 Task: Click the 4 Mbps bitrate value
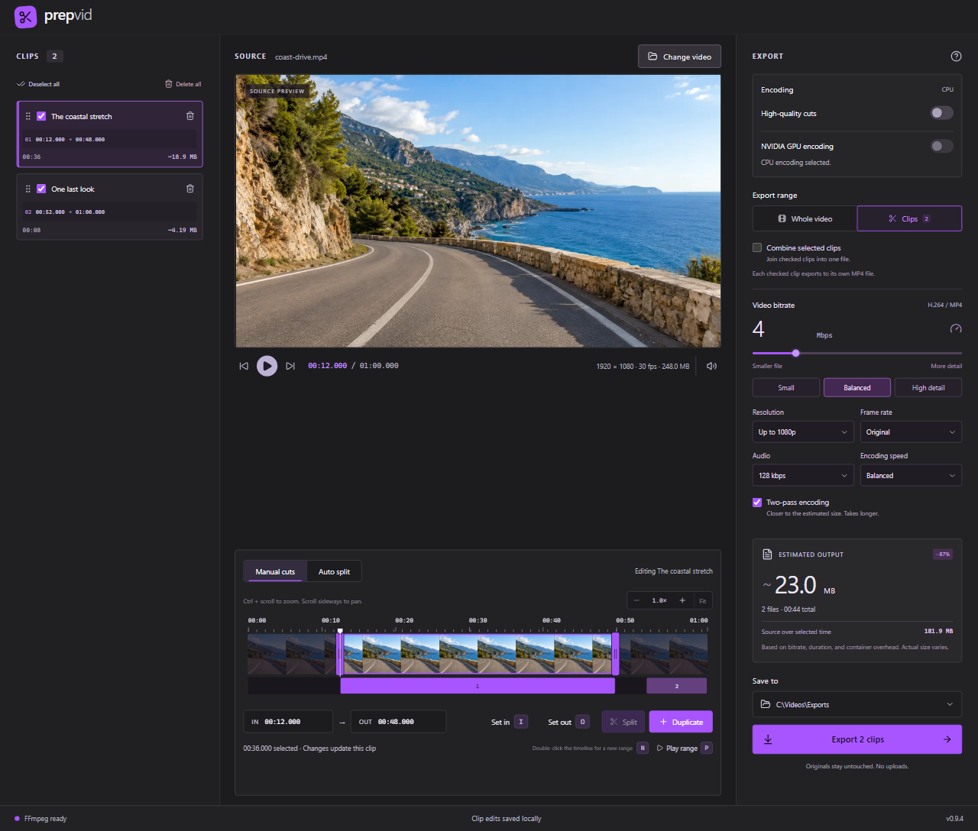pos(758,329)
